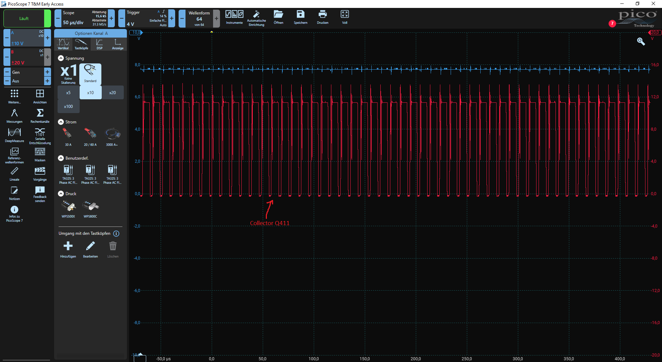
Task: Click channel A 10,0 axis handle
Action: pyautogui.click(x=136, y=33)
